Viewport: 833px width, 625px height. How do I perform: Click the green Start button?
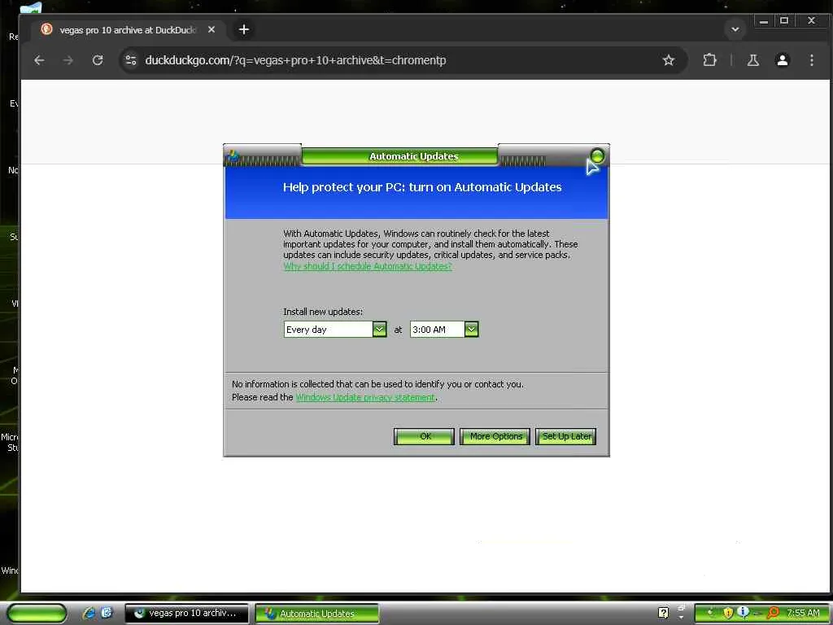37,614
